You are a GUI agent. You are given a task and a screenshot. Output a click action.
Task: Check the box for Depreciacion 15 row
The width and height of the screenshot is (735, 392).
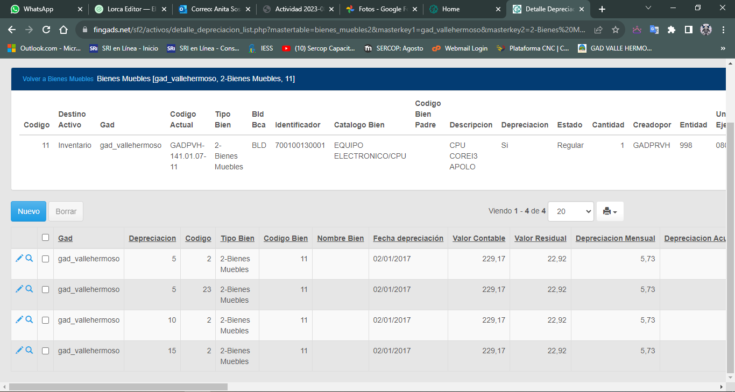[45, 351]
